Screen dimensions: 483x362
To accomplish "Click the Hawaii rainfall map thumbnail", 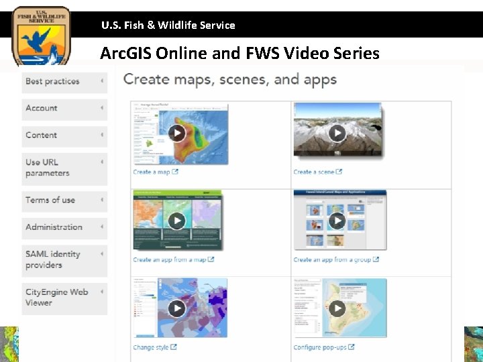I will coord(181,134).
